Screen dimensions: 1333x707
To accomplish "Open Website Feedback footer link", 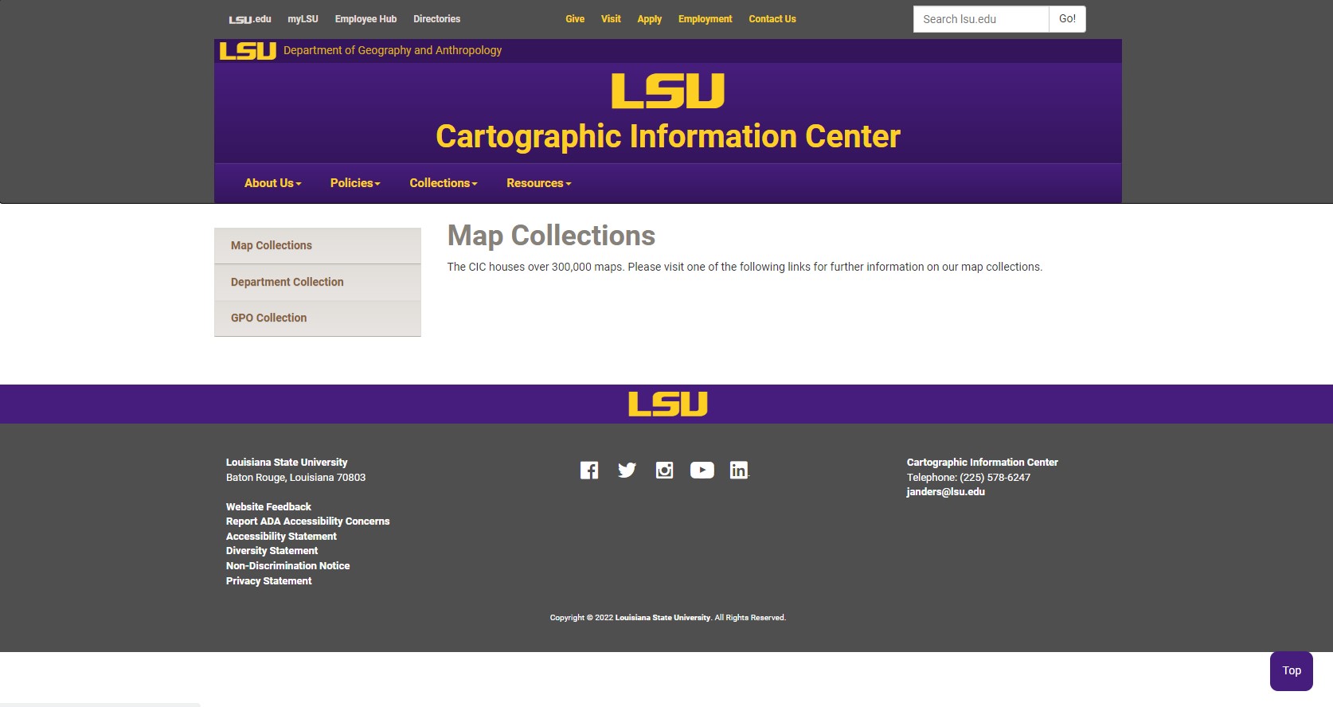I will (268, 507).
